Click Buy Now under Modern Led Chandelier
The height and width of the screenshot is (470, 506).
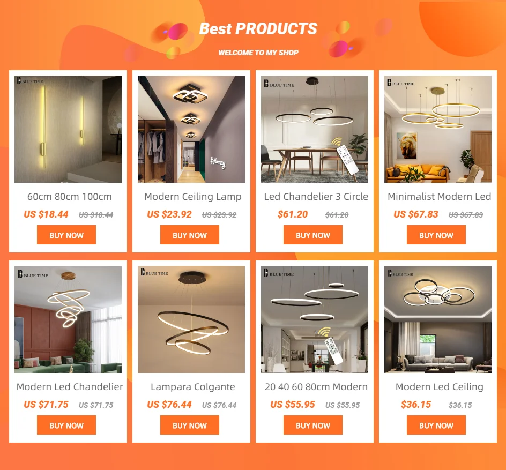click(x=66, y=425)
